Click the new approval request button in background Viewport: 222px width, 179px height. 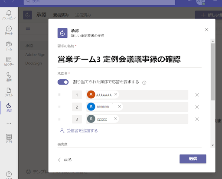209,15
